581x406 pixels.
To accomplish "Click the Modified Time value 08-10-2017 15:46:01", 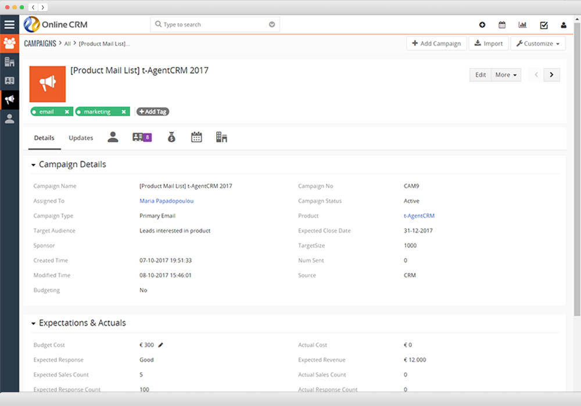I will coord(166,275).
